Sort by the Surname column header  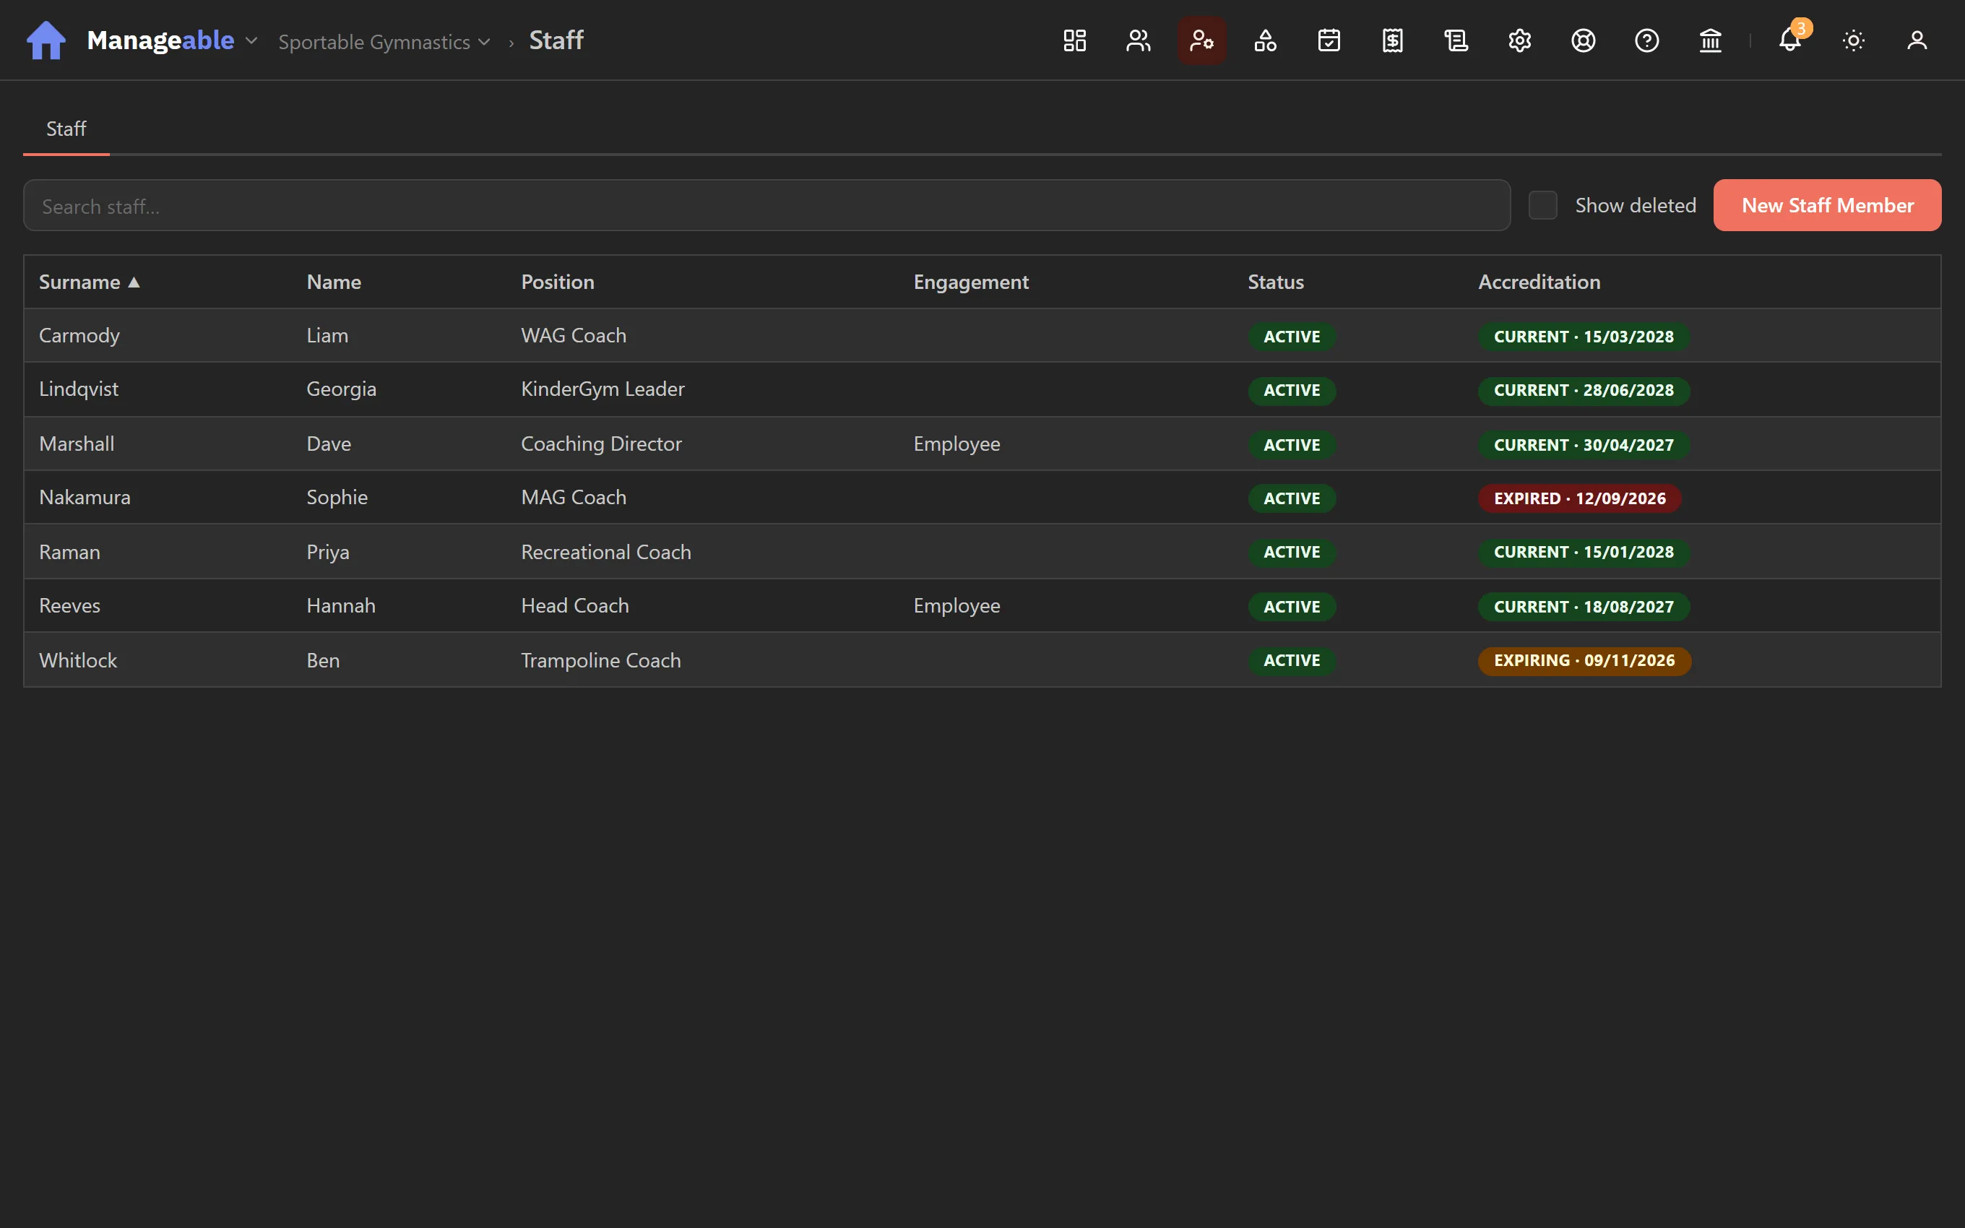[90, 282]
